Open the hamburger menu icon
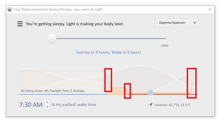 (x=20, y=24)
